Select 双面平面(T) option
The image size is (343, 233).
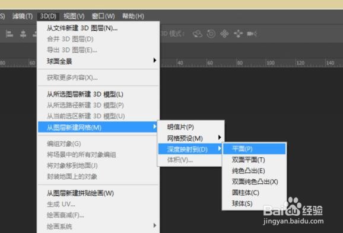[x=255, y=160]
